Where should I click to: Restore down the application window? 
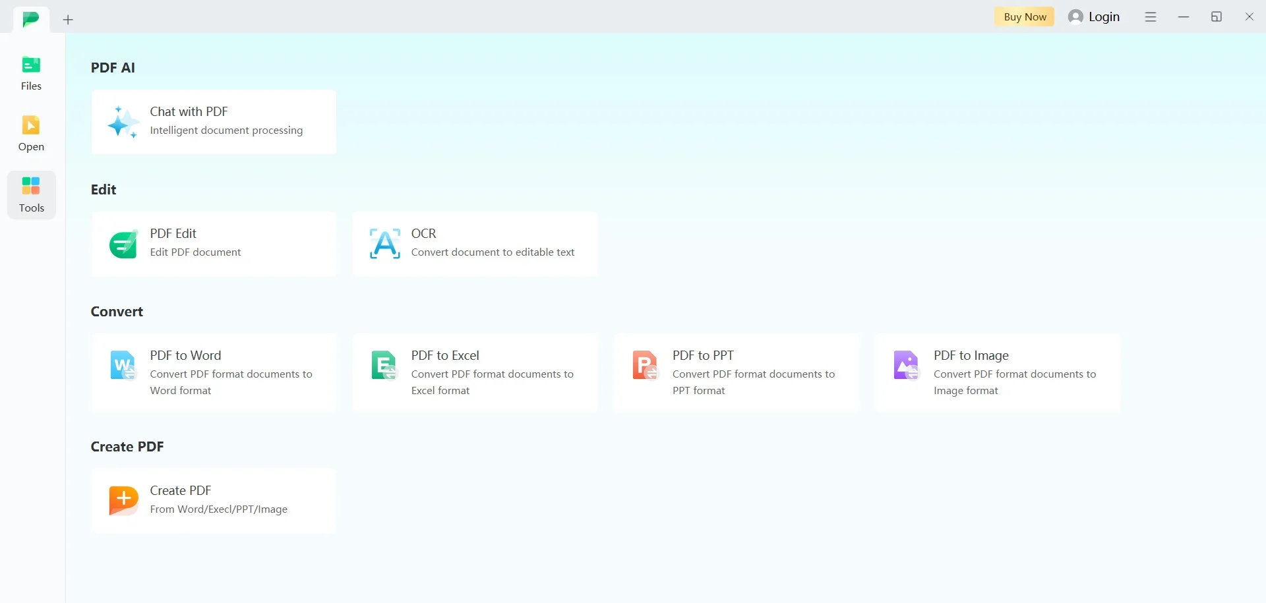(x=1217, y=17)
